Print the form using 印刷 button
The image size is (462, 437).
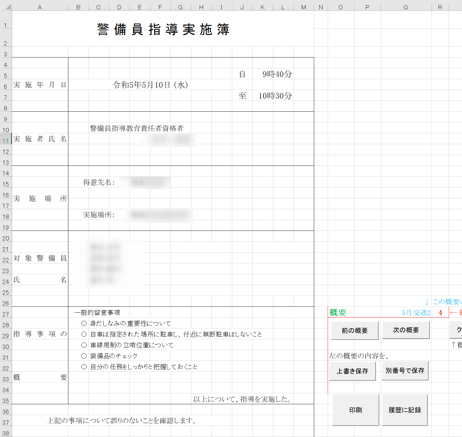coord(355,410)
